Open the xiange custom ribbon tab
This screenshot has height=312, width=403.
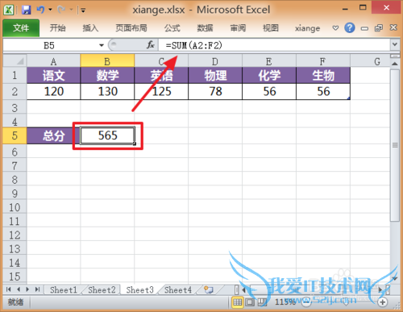pos(307,28)
